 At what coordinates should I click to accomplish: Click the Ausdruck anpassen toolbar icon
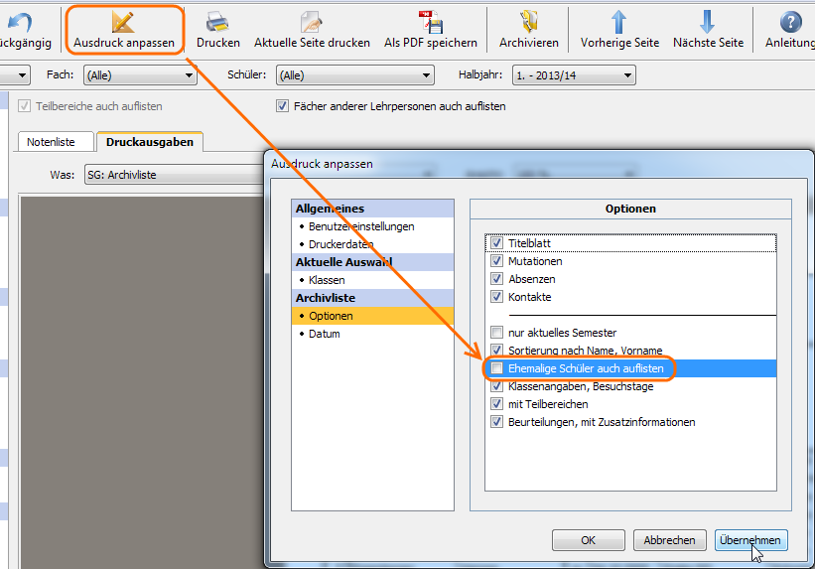[124, 22]
